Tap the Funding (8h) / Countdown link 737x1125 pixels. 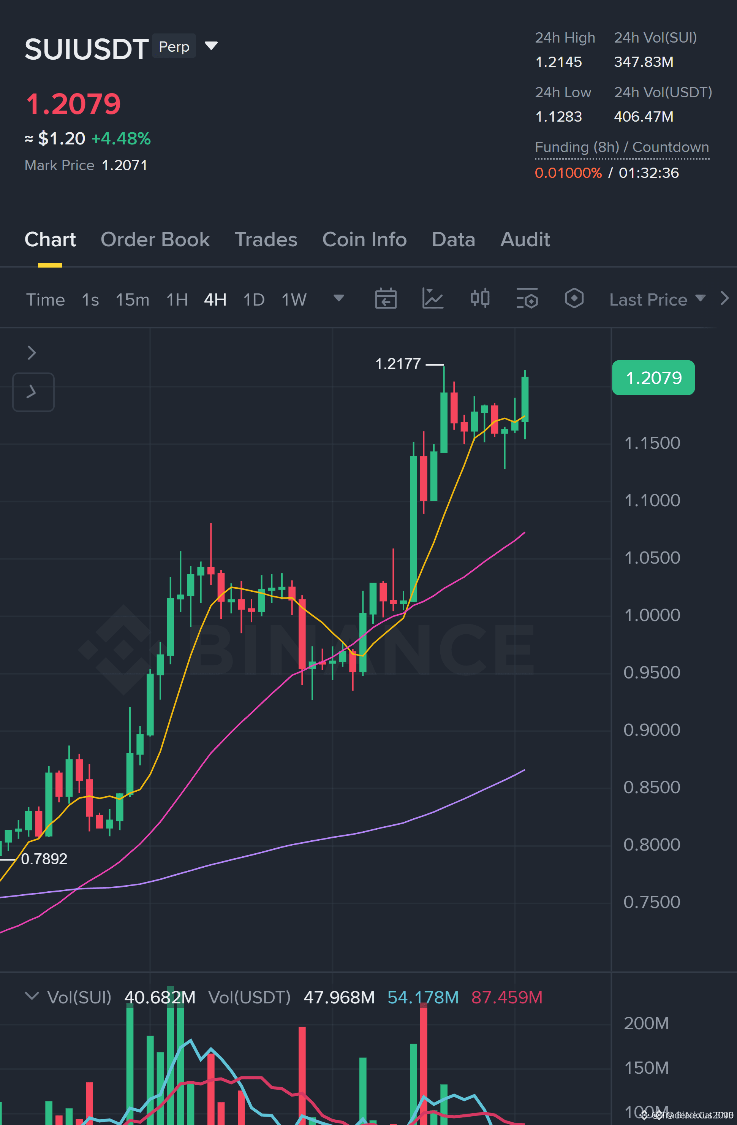(622, 147)
